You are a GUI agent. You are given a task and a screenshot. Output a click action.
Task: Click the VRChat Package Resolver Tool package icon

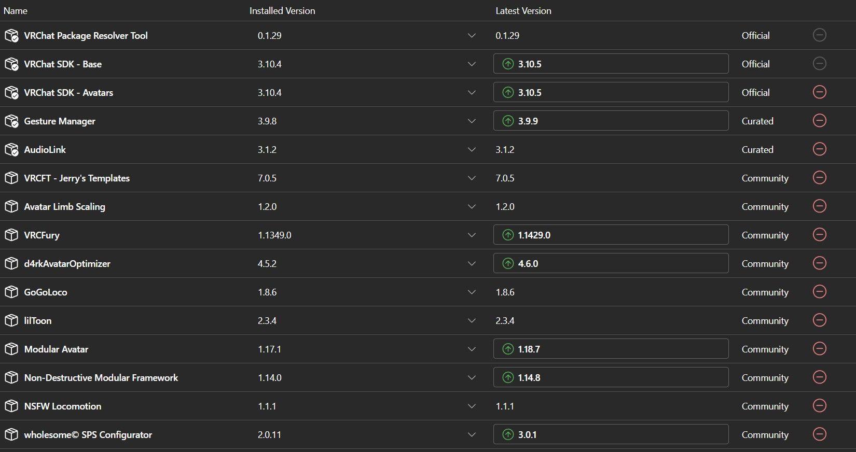pos(11,35)
